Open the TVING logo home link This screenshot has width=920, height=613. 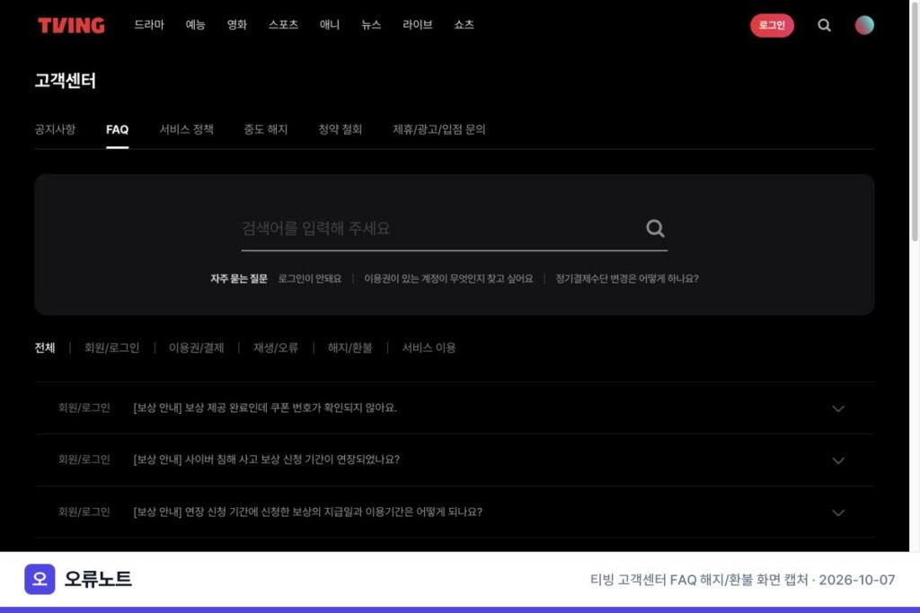(x=71, y=25)
